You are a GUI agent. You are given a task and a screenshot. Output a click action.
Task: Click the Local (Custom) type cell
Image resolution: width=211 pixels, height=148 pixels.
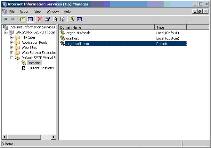pyautogui.click(x=167, y=38)
